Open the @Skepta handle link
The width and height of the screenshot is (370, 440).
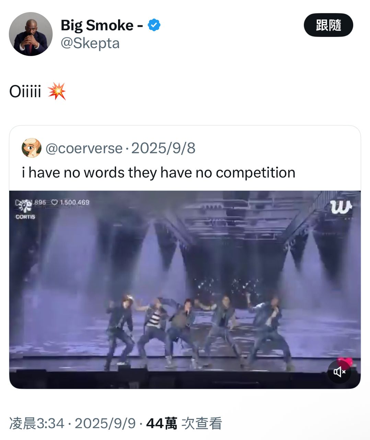(x=90, y=43)
